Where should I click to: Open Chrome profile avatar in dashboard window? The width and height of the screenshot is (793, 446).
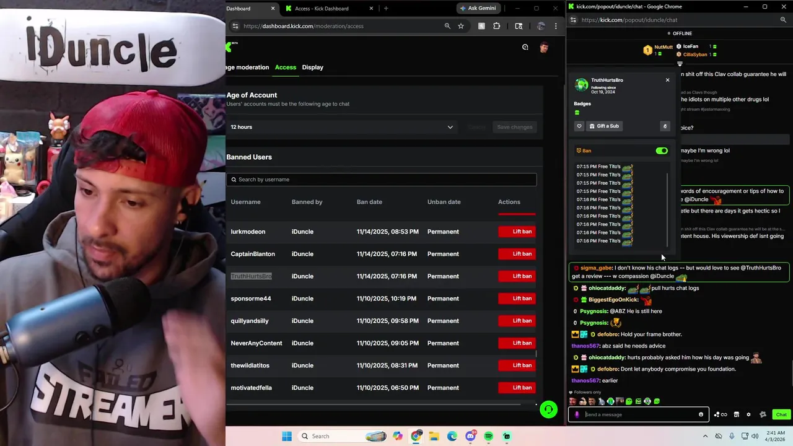click(541, 26)
